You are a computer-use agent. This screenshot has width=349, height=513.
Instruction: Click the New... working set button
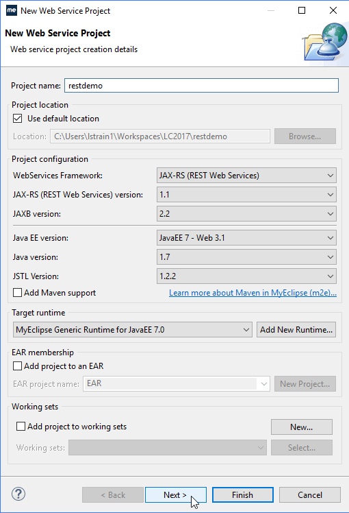(302, 427)
